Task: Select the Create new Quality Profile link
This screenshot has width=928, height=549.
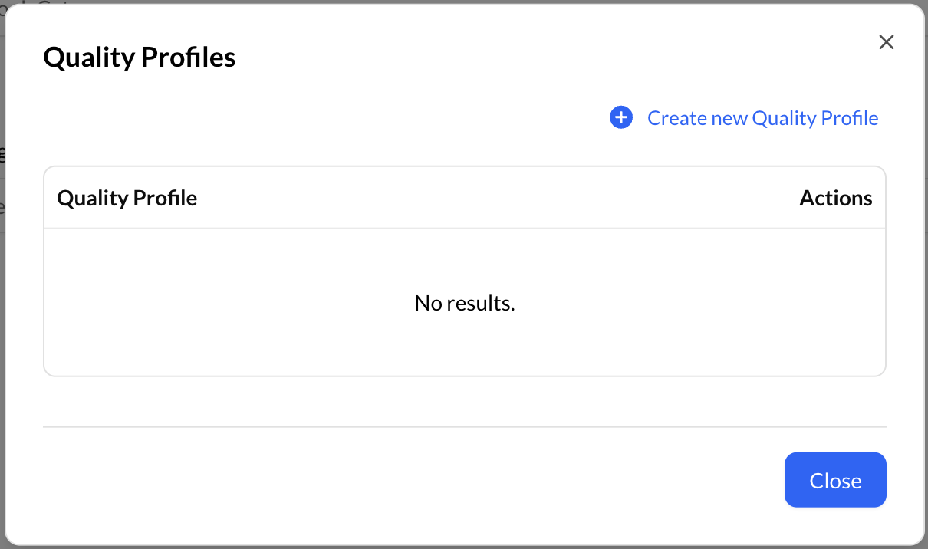Action: tap(762, 117)
